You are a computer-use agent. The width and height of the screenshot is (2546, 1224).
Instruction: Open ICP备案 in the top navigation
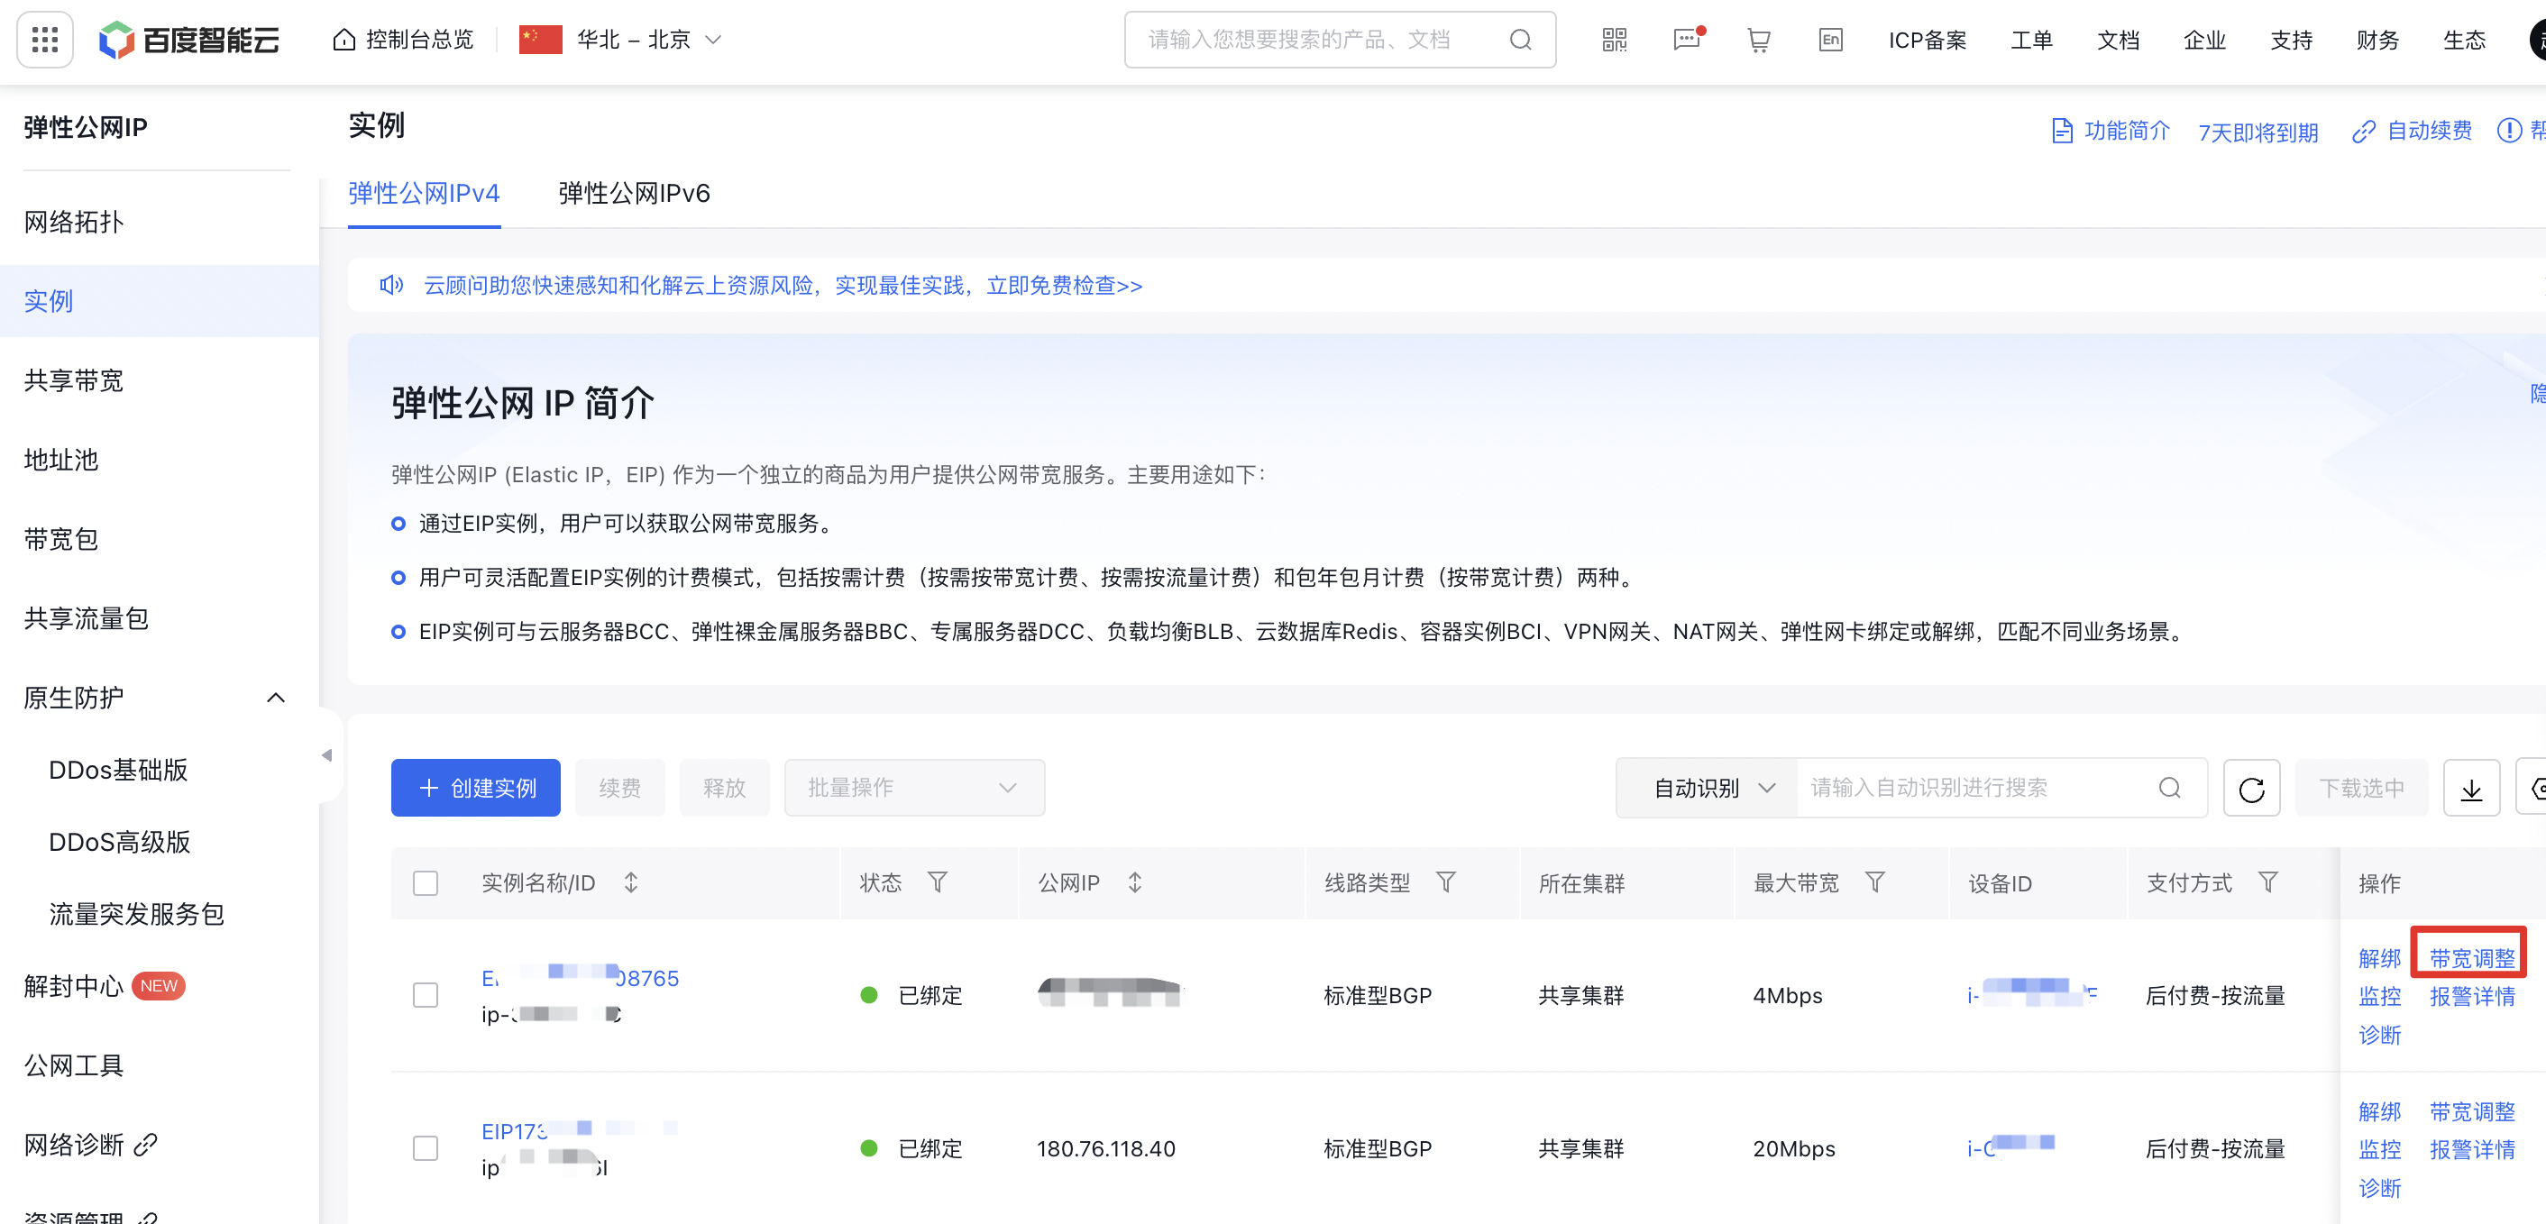pos(1928,41)
